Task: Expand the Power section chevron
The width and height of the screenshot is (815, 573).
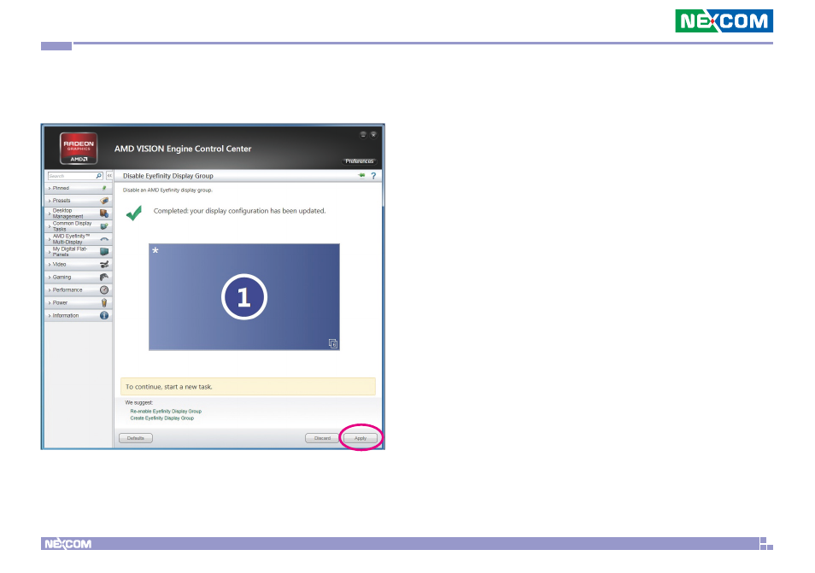Action: [x=50, y=303]
